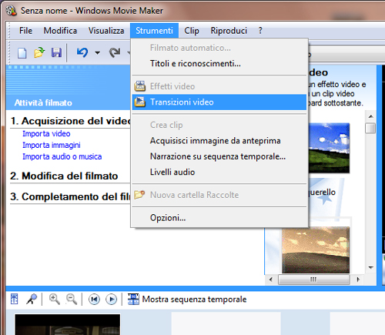This screenshot has height=335, width=385.
Task: Open Opzioni from the Strumenti menu
Action: [219, 218]
